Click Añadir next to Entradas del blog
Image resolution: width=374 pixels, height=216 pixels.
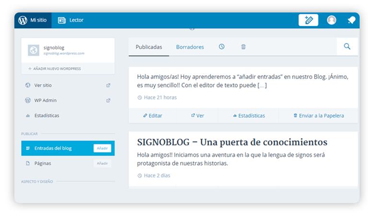click(x=102, y=148)
